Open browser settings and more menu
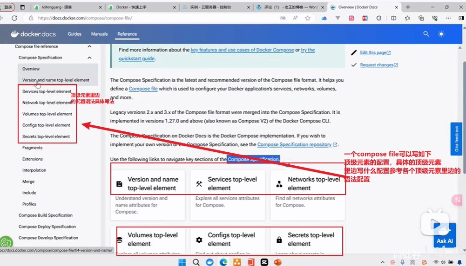Image resolution: width=466 pixels, height=266 pixels. (x=448, y=18)
